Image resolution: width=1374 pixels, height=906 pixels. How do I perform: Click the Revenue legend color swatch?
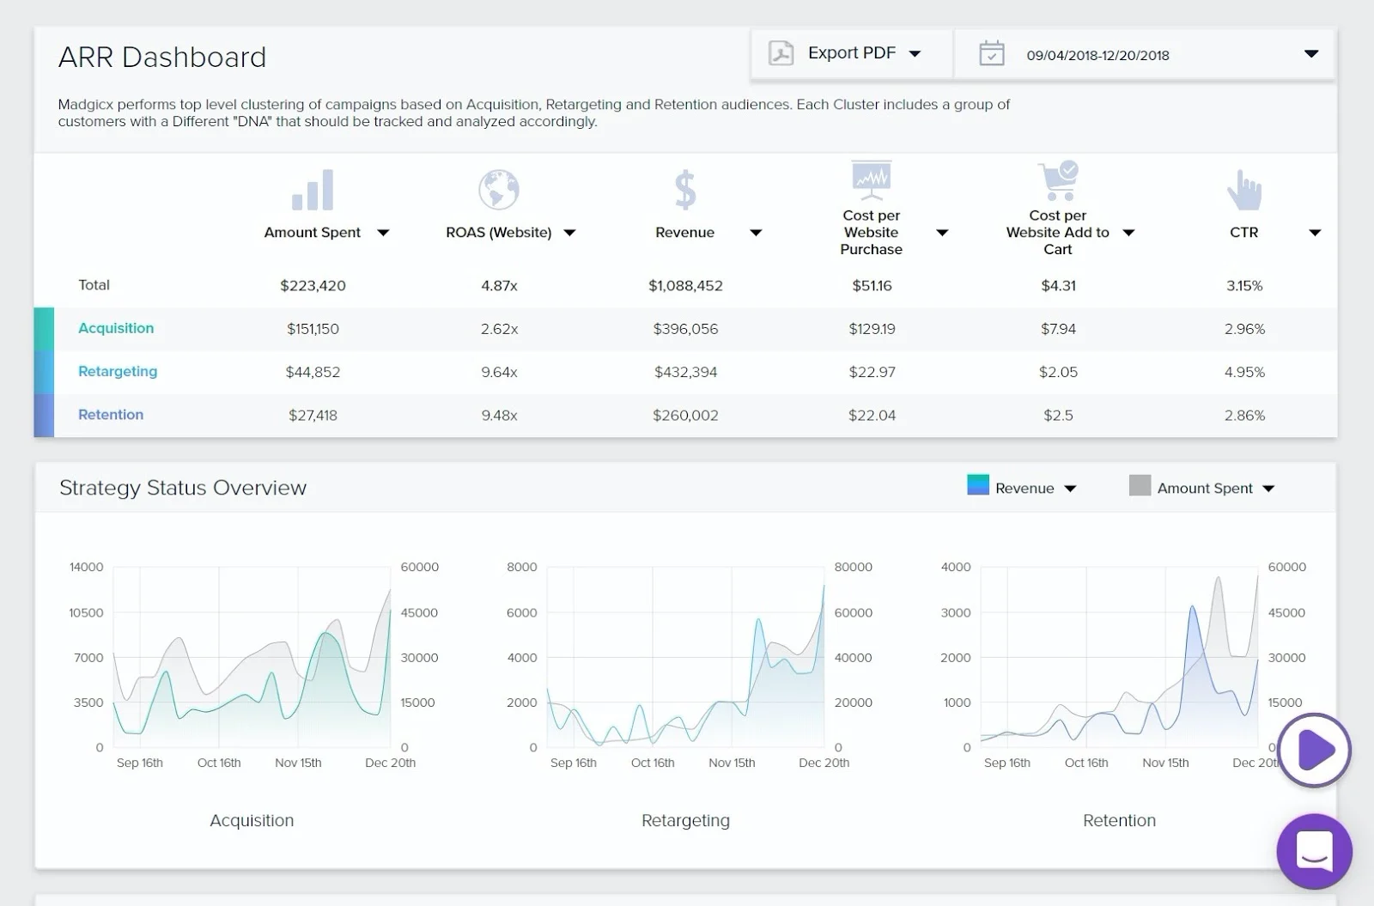click(978, 485)
